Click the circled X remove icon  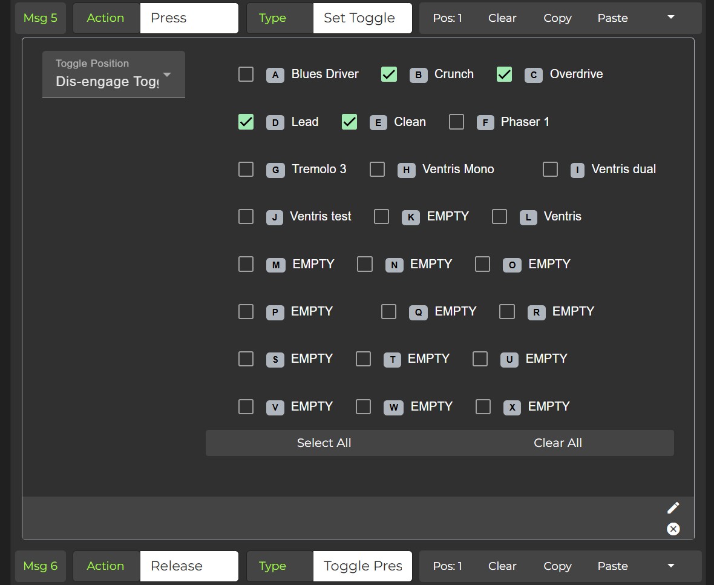click(x=673, y=529)
